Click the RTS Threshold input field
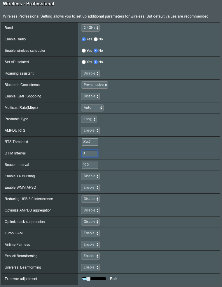 (90, 142)
